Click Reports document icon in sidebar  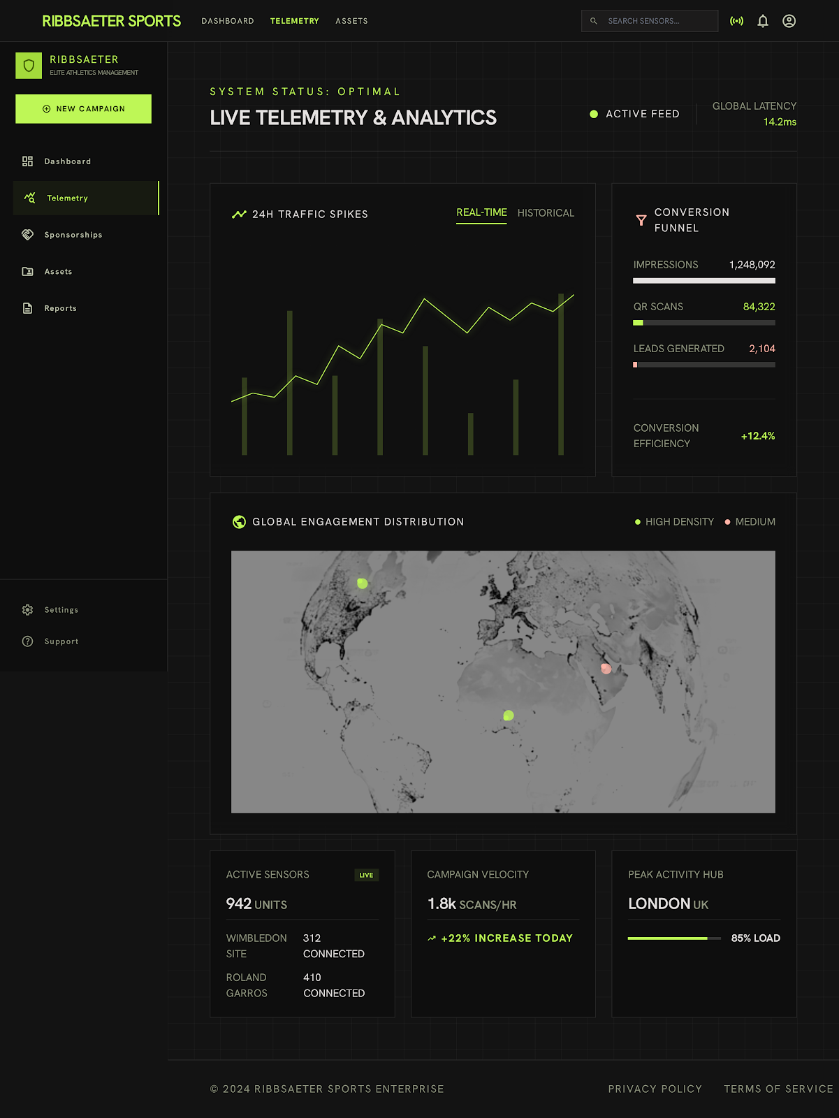click(27, 308)
